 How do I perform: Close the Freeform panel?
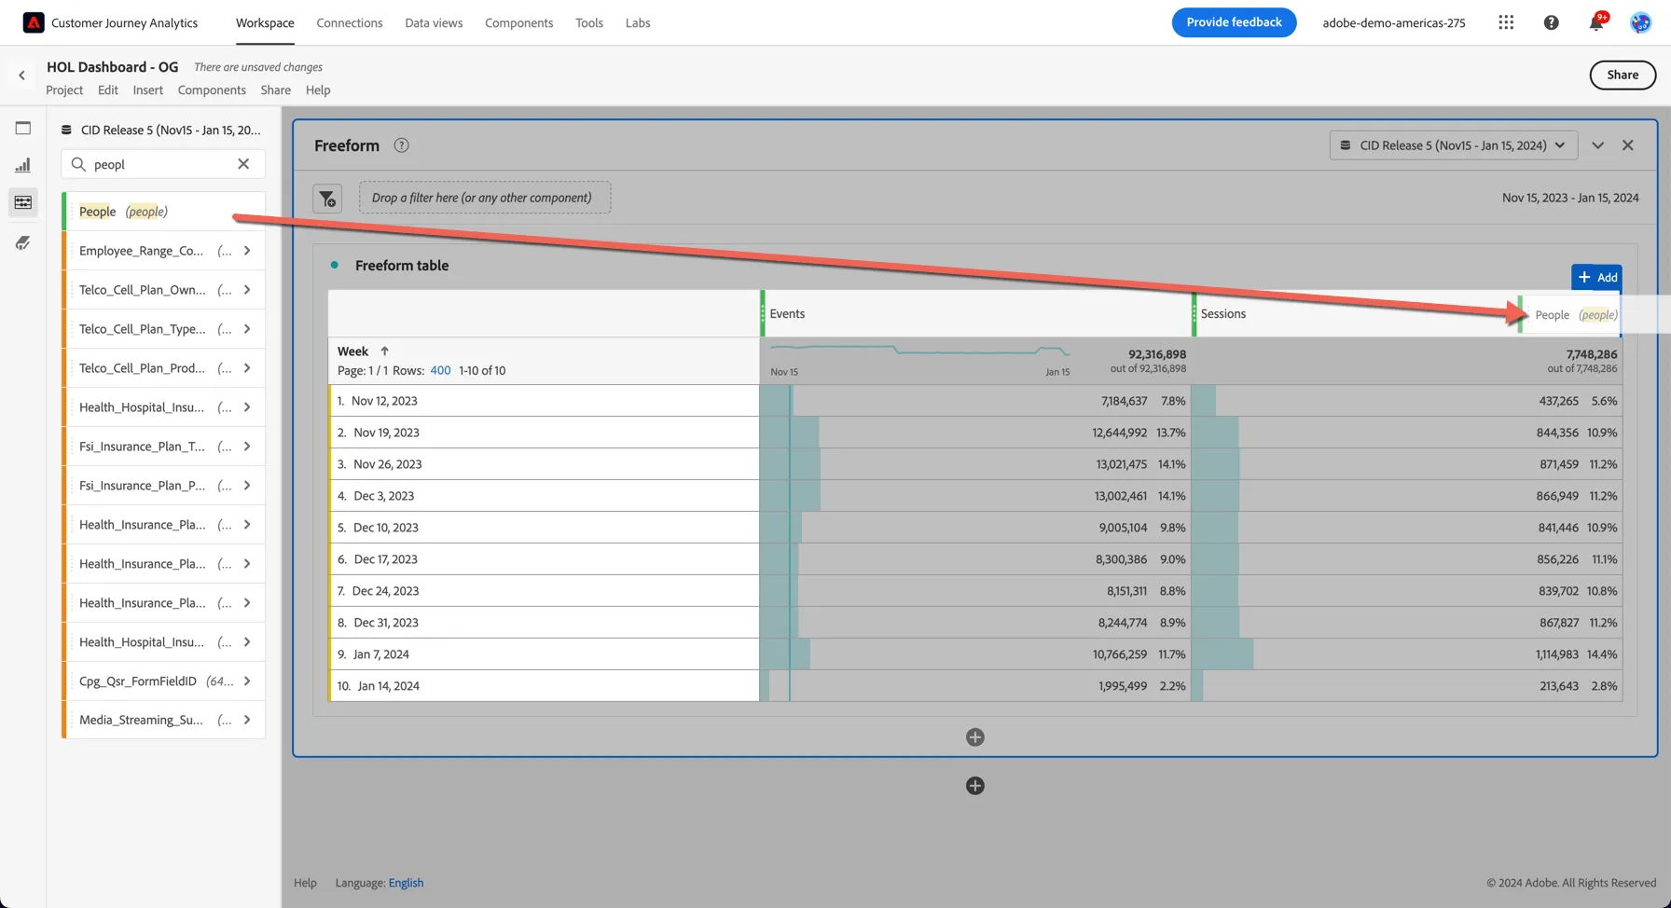click(x=1628, y=145)
